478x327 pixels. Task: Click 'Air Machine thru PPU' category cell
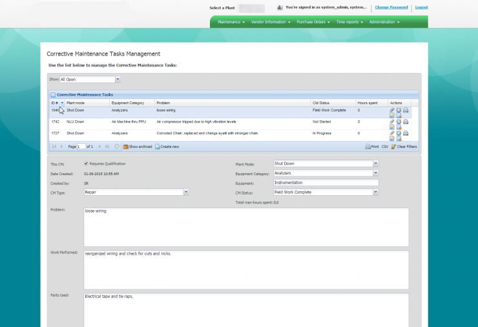click(x=129, y=121)
